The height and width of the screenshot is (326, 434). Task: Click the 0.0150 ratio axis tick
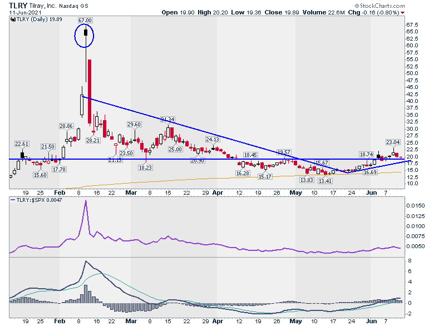click(x=416, y=206)
